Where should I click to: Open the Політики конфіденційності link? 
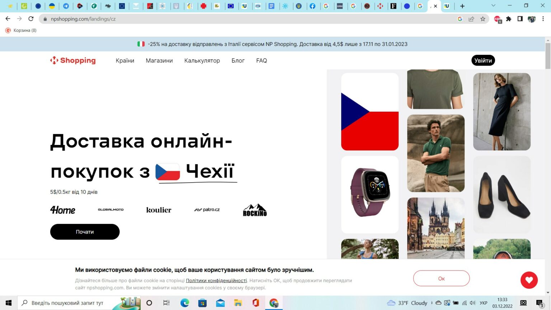coord(216,281)
